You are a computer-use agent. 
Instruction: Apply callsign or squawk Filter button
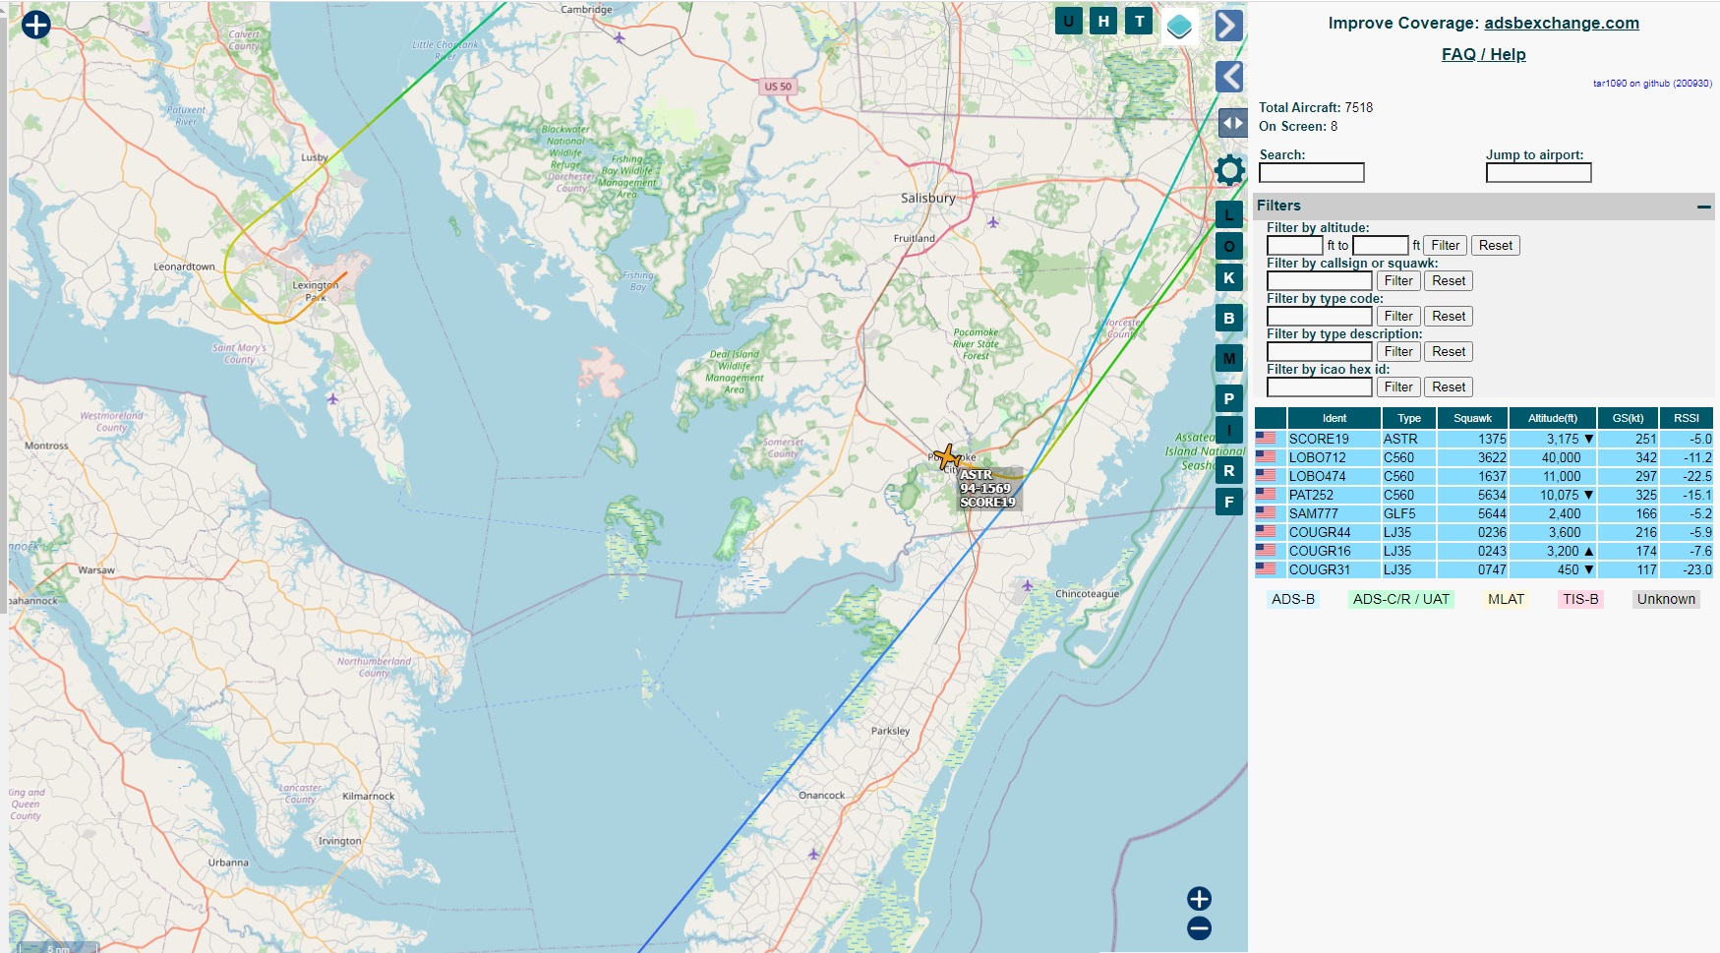point(1398,281)
